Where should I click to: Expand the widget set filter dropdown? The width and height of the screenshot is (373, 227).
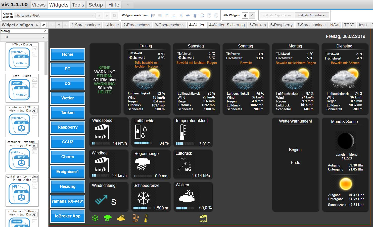click(x=24, y=37)
